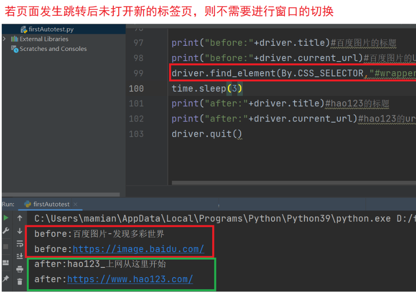Click the Scroll to the end icon
The height and width of the screenshot is (297, 416).
point(19,256)
